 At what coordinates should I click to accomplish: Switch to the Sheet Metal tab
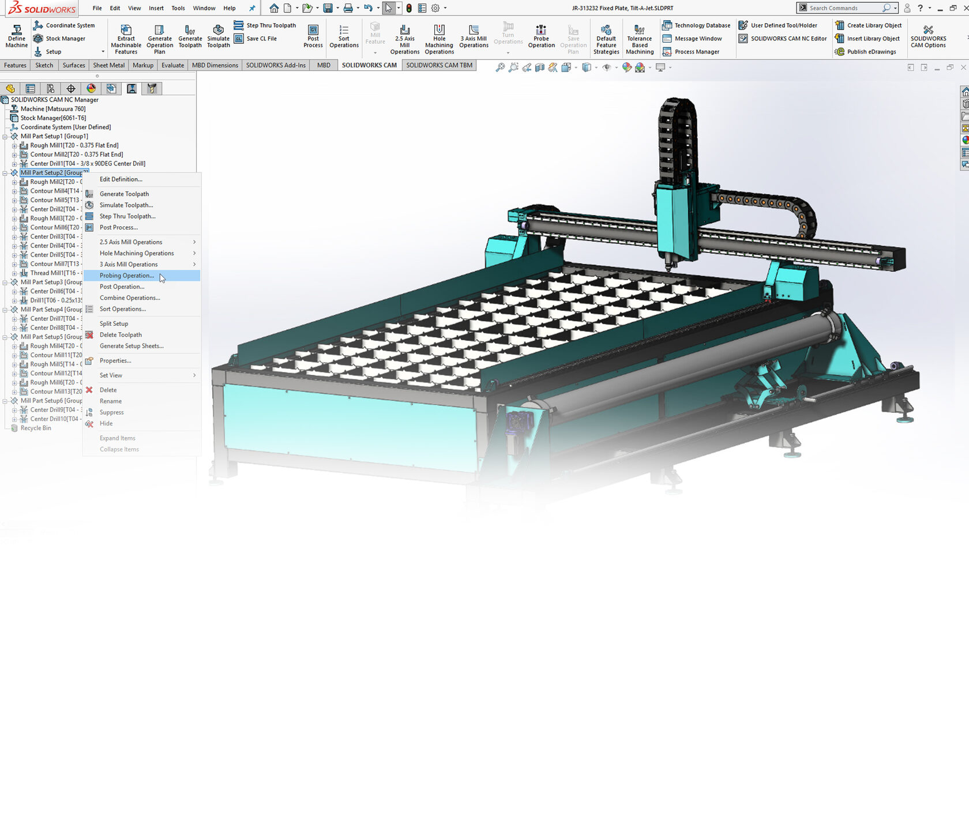pyautogui.click(x=109, y=65)
